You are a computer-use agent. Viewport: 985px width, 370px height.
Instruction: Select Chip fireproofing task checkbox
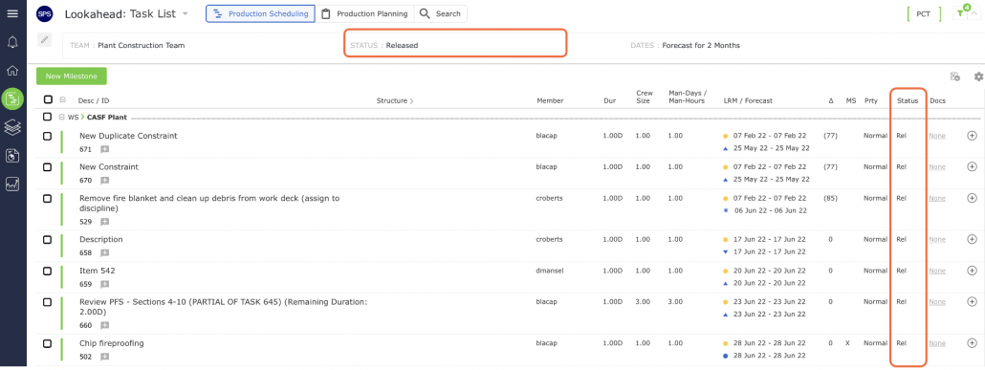coord(48,343)
